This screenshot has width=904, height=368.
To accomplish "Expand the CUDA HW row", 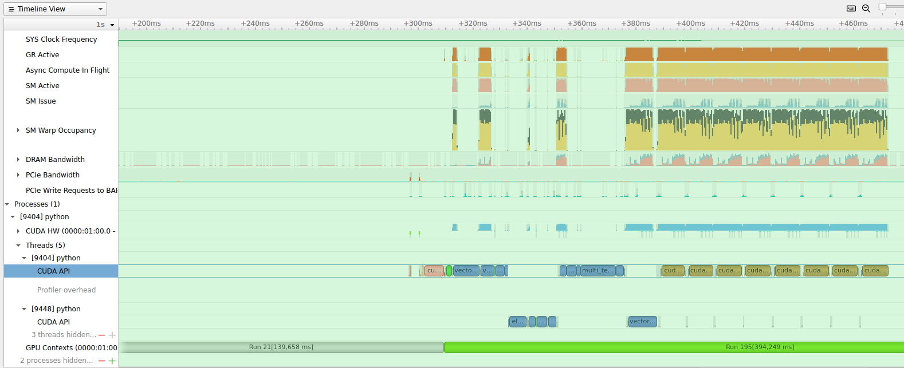I will 18,231.
